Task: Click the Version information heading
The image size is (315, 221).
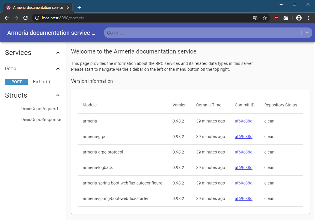Action: [92, 81]
